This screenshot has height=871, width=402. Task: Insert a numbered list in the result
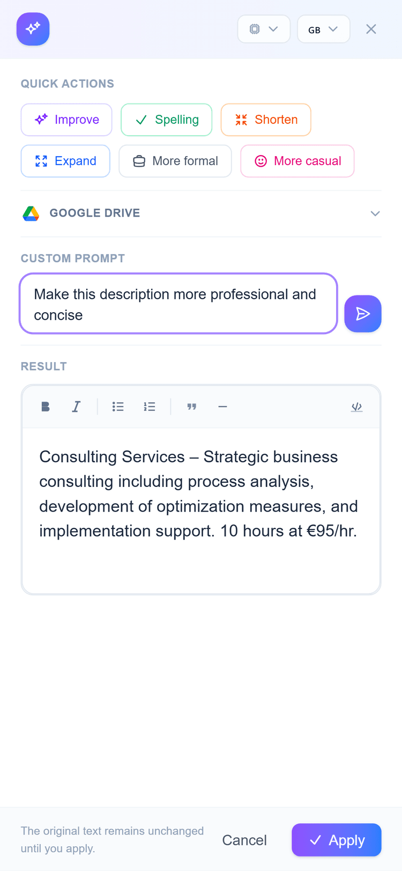[150, 407]
